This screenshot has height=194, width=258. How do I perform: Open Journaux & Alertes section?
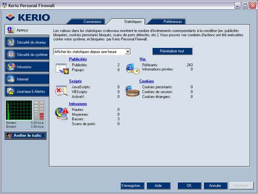click(x=27, y=91)
